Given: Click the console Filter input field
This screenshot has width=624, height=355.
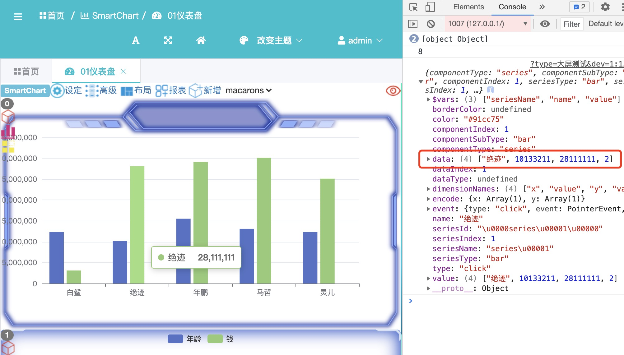Looking at the screenshot, I should (x=572, y=24).
